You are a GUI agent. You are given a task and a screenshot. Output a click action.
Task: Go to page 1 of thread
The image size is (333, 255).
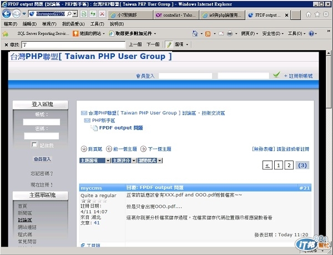click(x=279, y=165)
